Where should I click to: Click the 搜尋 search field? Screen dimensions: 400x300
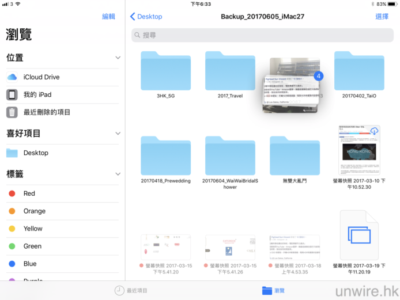pos(262,35)
